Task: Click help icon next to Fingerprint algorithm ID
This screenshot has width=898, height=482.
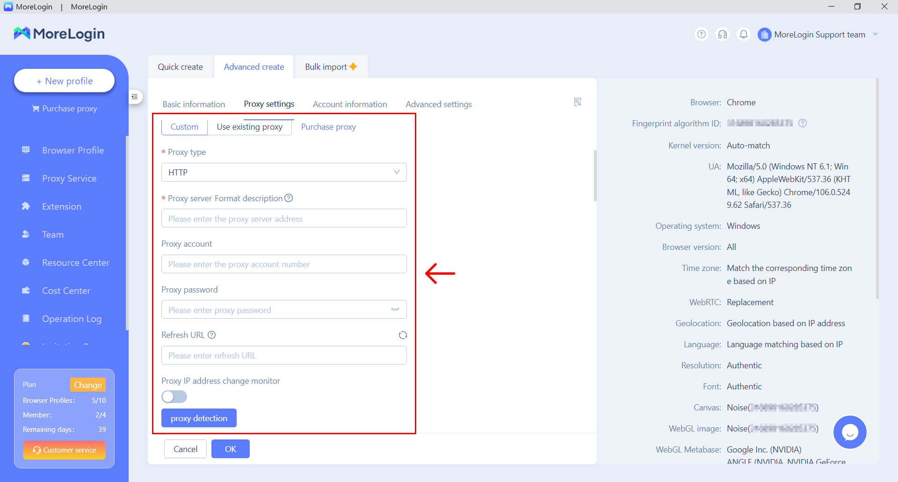Action: tap(803, 123)
